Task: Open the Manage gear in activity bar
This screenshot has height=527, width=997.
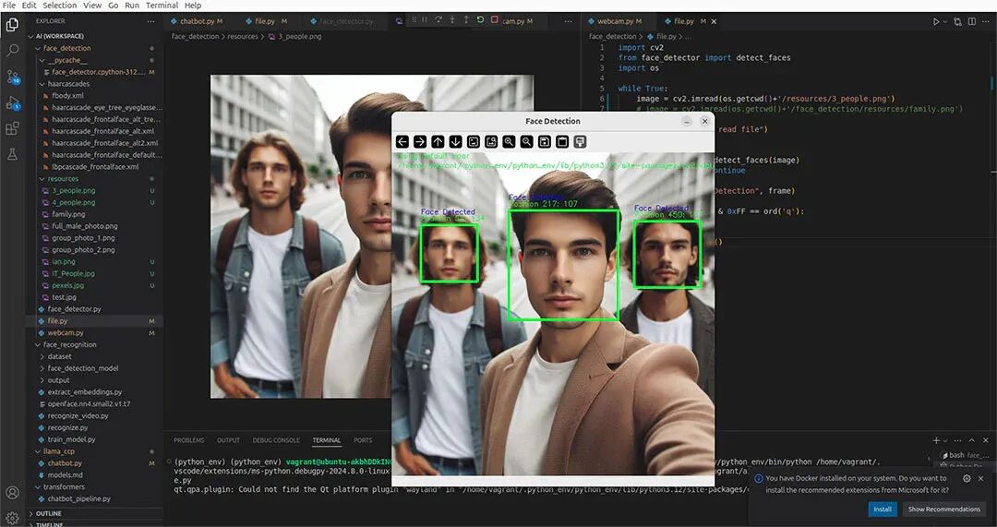Action: pos(12,518)
